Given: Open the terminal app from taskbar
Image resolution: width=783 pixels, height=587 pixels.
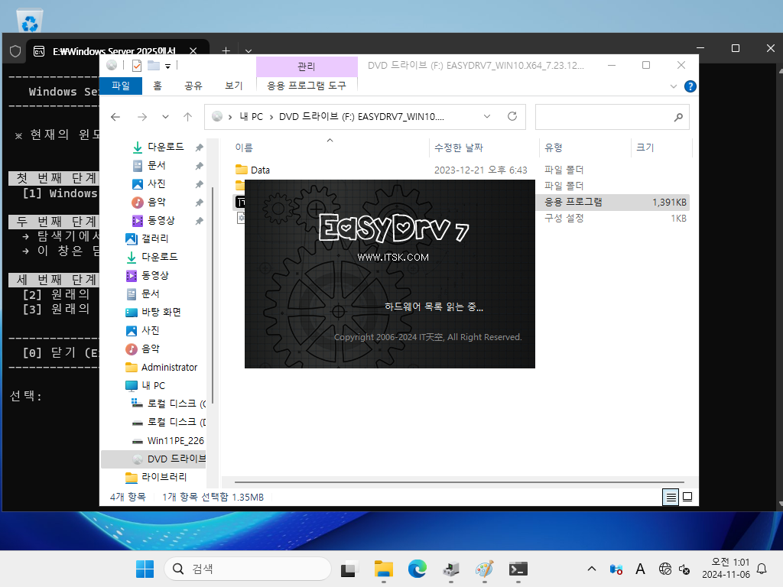Looking at the screenshot, I should coord(518,569).
